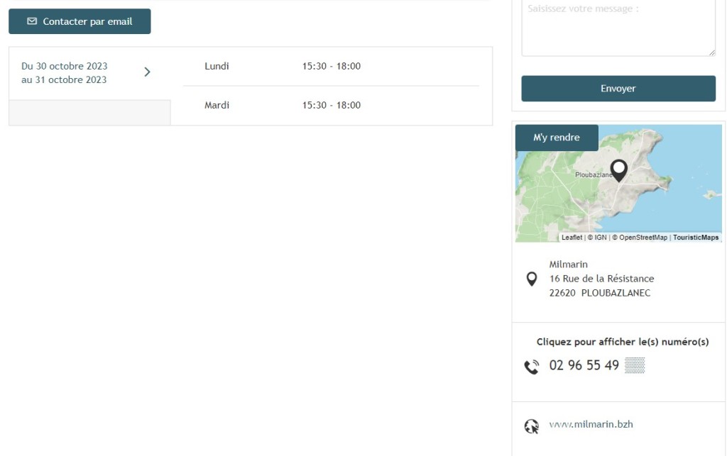Click the location pin icon beside address
This screenshot has height=456, width=727.
coord(531,279)
